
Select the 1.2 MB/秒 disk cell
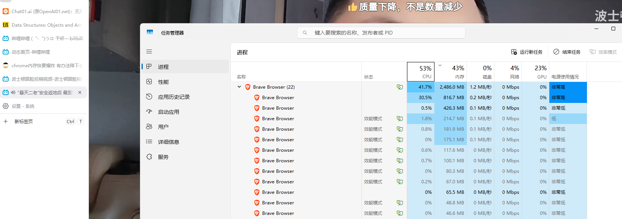click(480, 87)
